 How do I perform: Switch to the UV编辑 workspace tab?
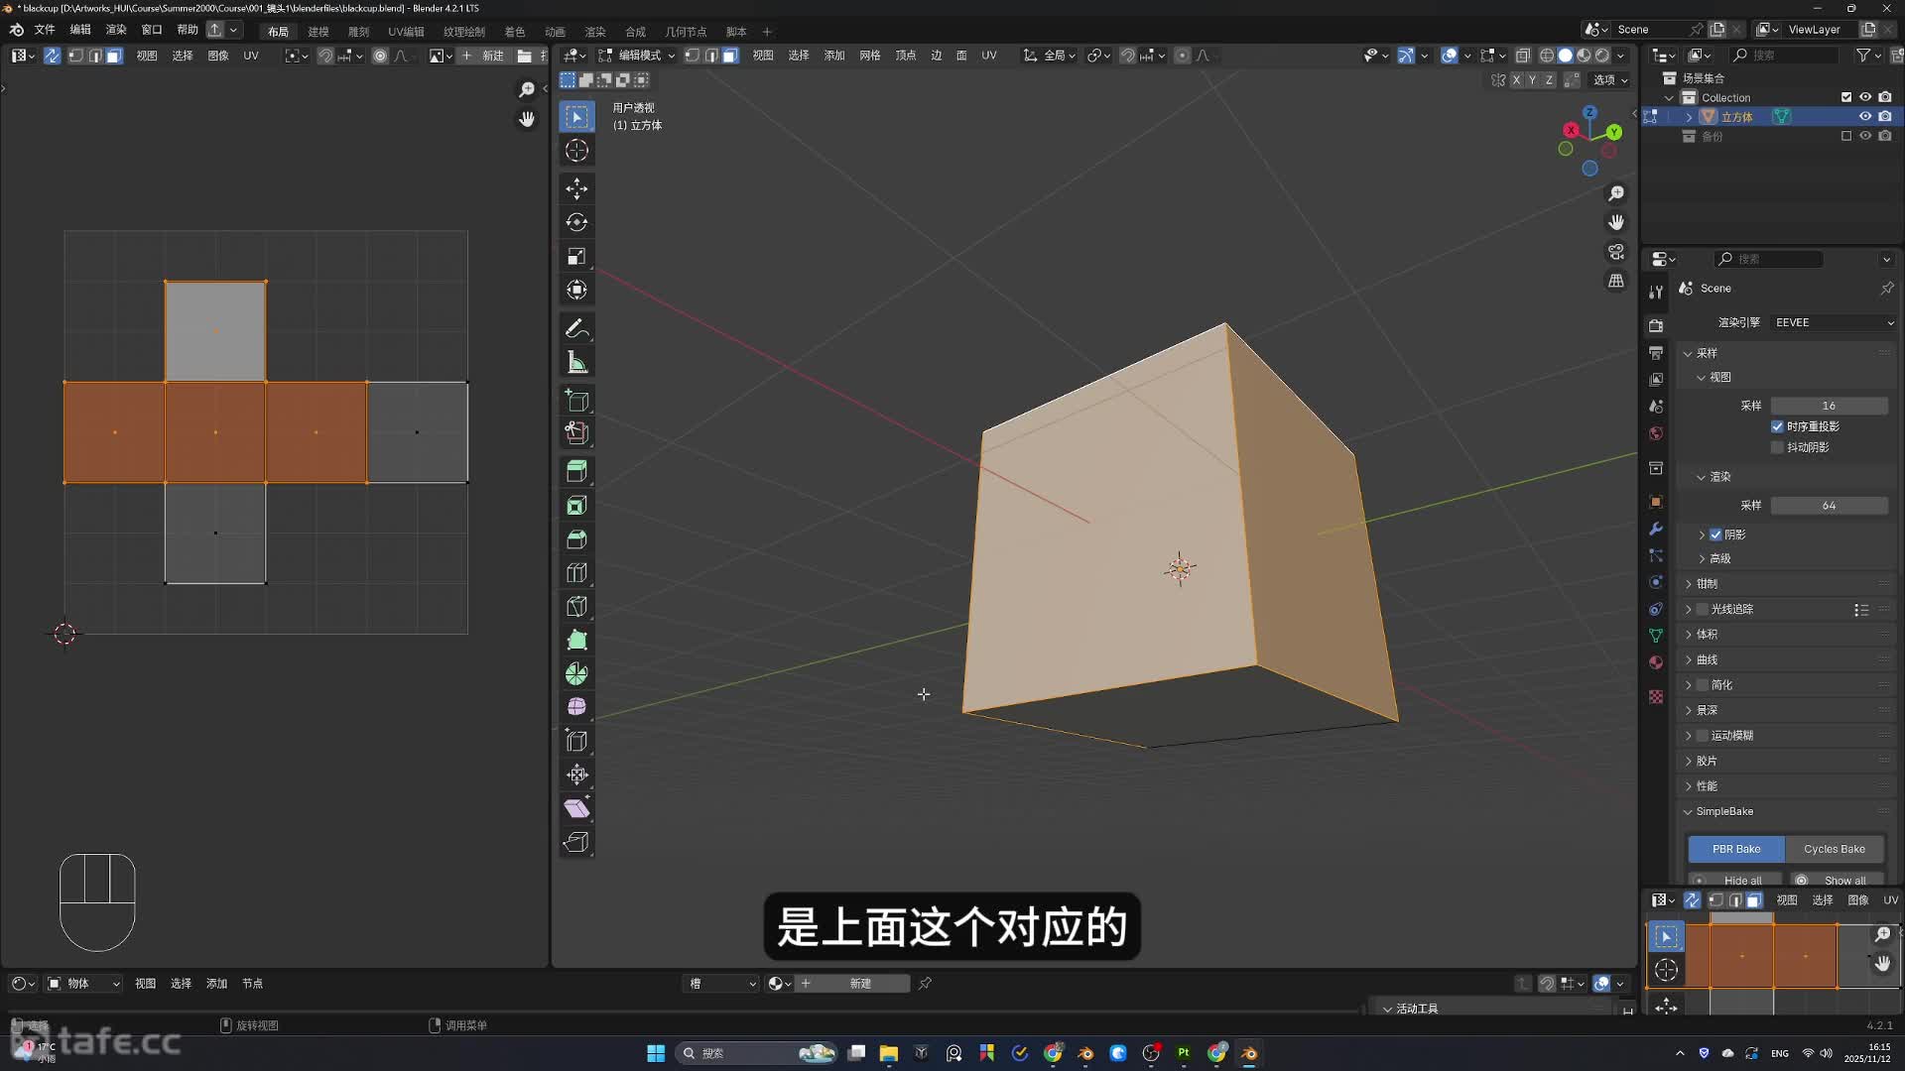[406, 32]
